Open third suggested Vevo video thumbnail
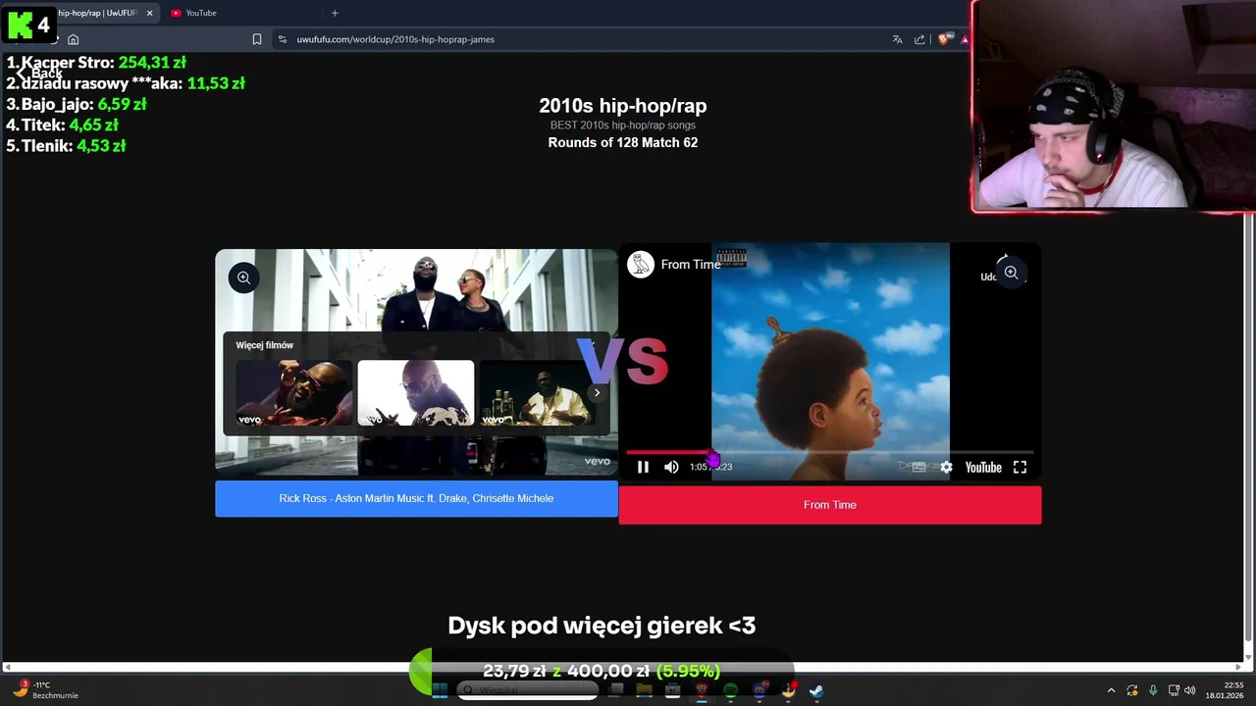 536,393
